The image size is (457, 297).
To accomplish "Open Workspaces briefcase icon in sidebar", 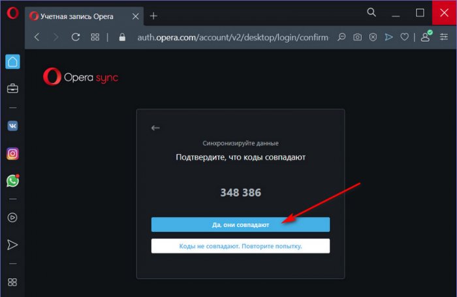I will click(x=12, y=88).
